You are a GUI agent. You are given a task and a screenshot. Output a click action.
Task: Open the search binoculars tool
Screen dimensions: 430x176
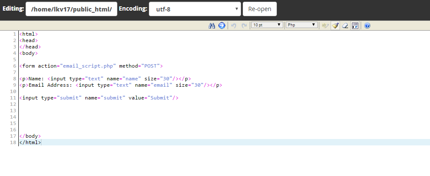[x=212, y=26]
